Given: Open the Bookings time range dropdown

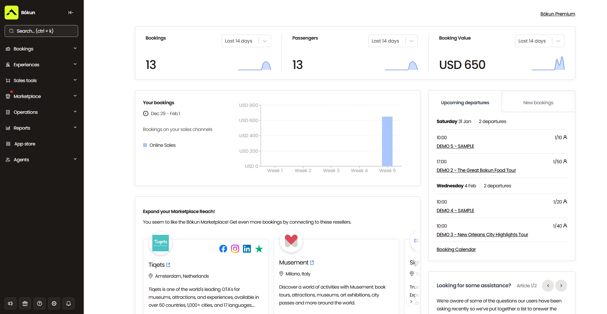Looking at the screenshot, I should 246,41.
